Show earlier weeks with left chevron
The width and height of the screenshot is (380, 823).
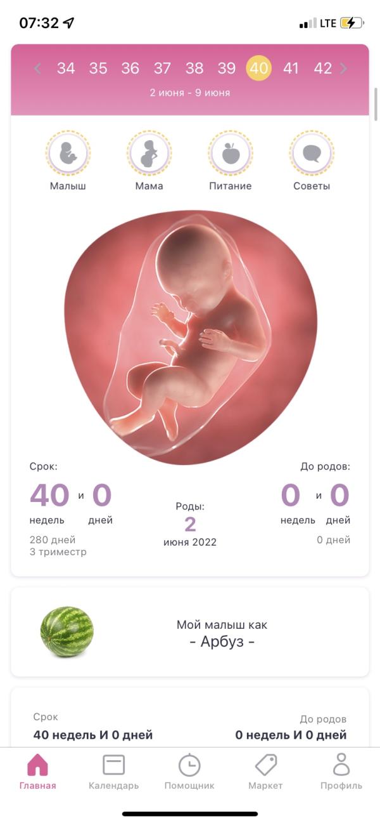(37, 69)
